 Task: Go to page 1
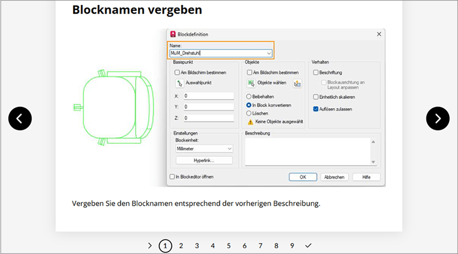pos(165,246)
